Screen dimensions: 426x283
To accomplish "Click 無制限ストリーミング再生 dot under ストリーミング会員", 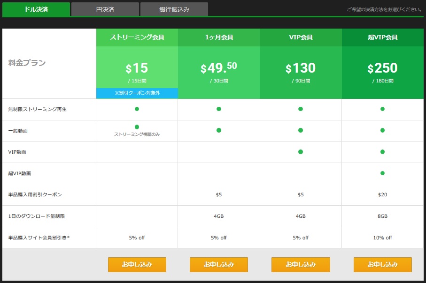I will pyautogui.click(x=137, y=109).
